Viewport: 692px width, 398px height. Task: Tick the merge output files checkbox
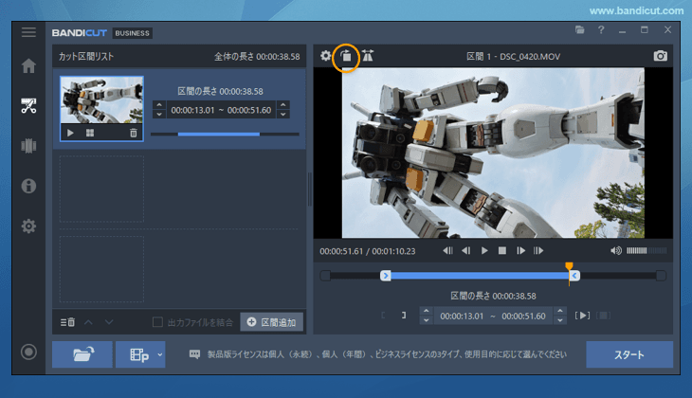coord(157,322)
